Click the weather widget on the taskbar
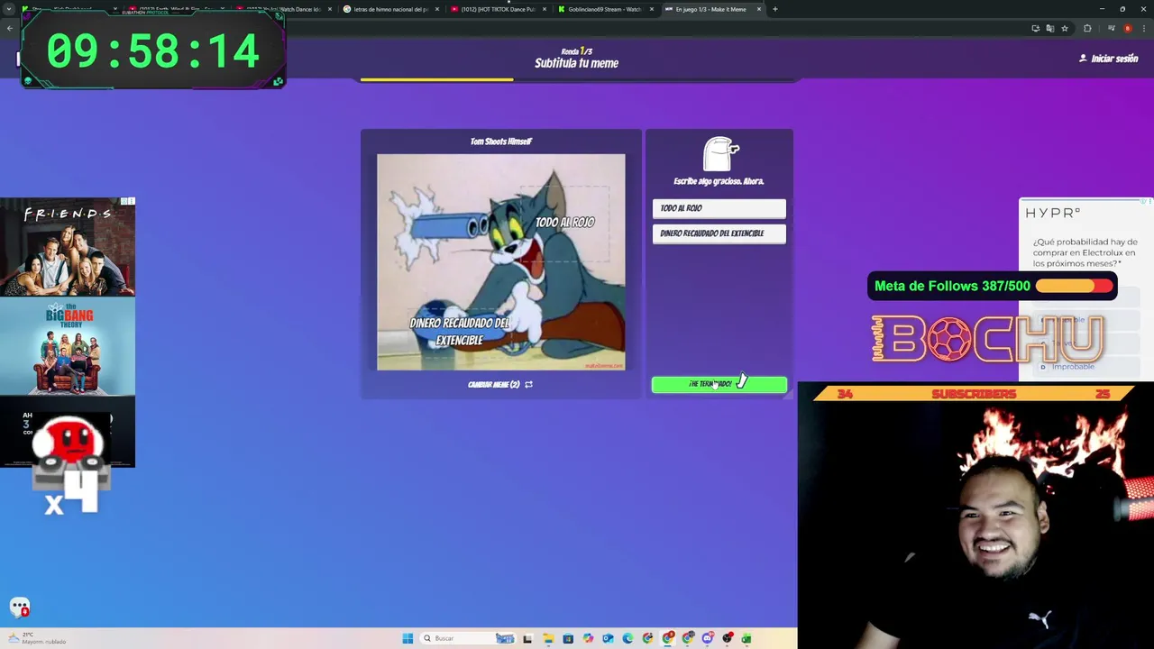The width and height of the screenshot is (1154, 649). click(x=36, y=638)
